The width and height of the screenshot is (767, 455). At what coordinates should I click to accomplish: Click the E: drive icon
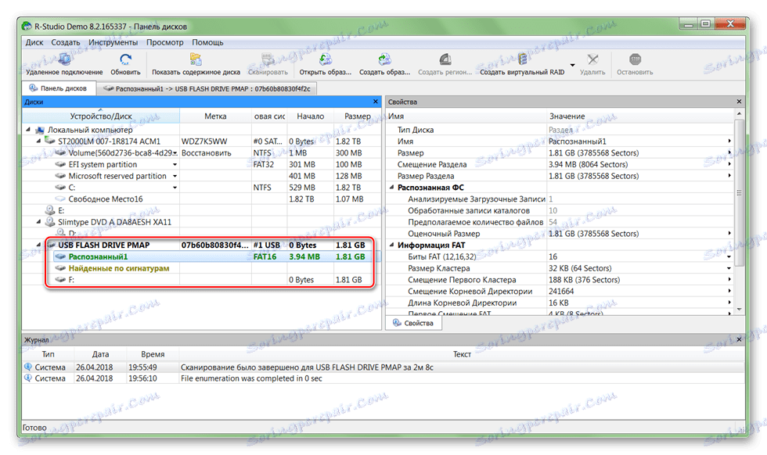[x=49, y=210]
